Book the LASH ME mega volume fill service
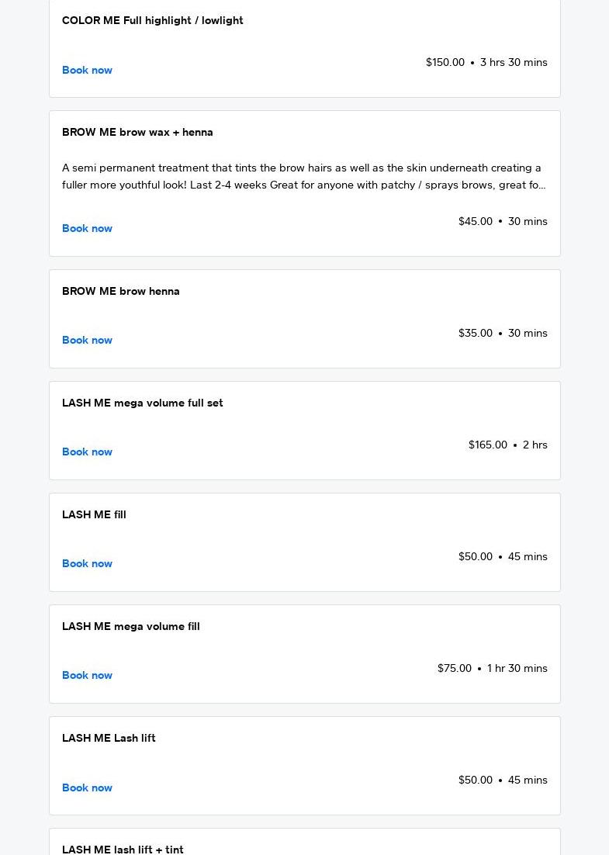 87,675
